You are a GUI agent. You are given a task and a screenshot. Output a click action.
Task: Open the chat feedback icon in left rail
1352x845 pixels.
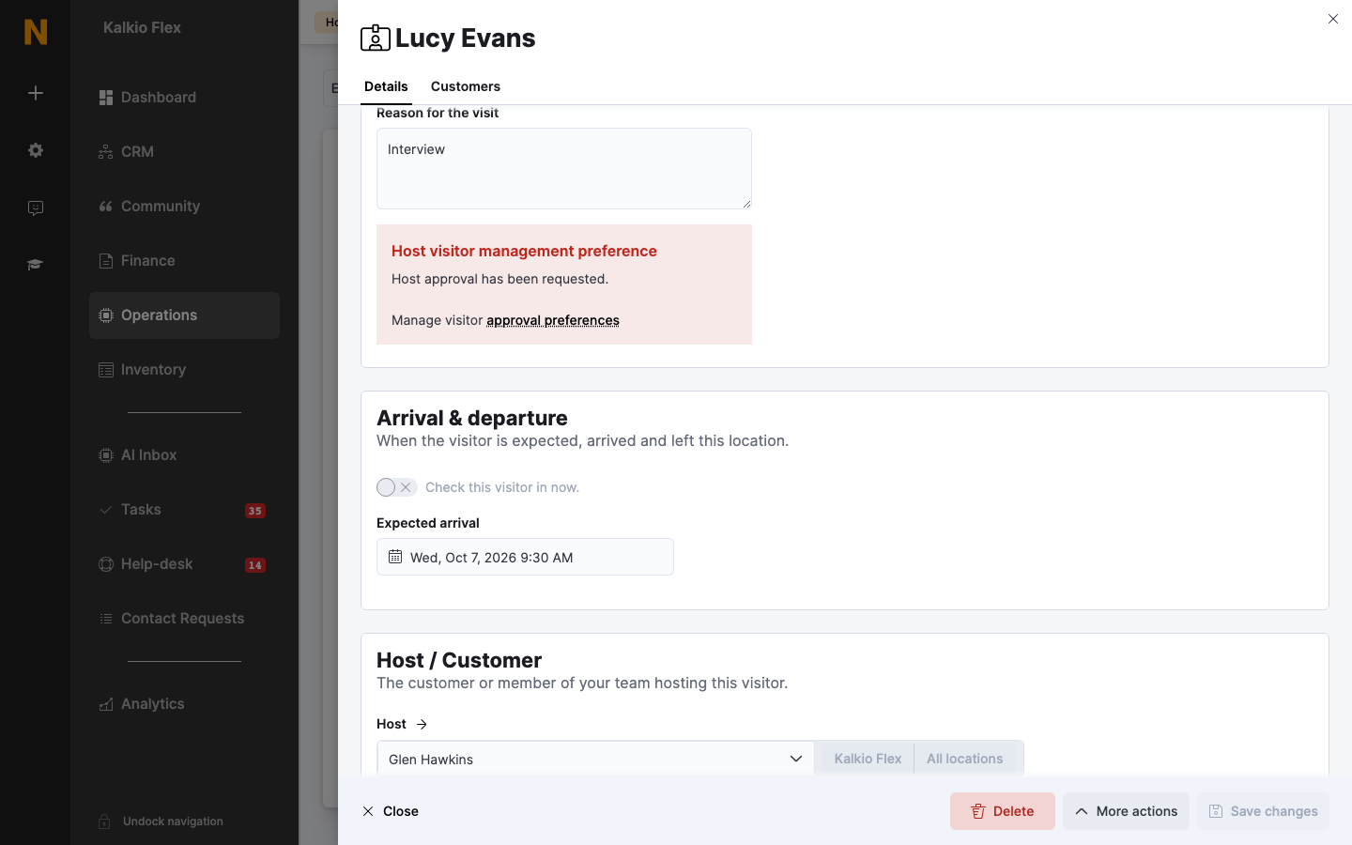click(36, 208)
